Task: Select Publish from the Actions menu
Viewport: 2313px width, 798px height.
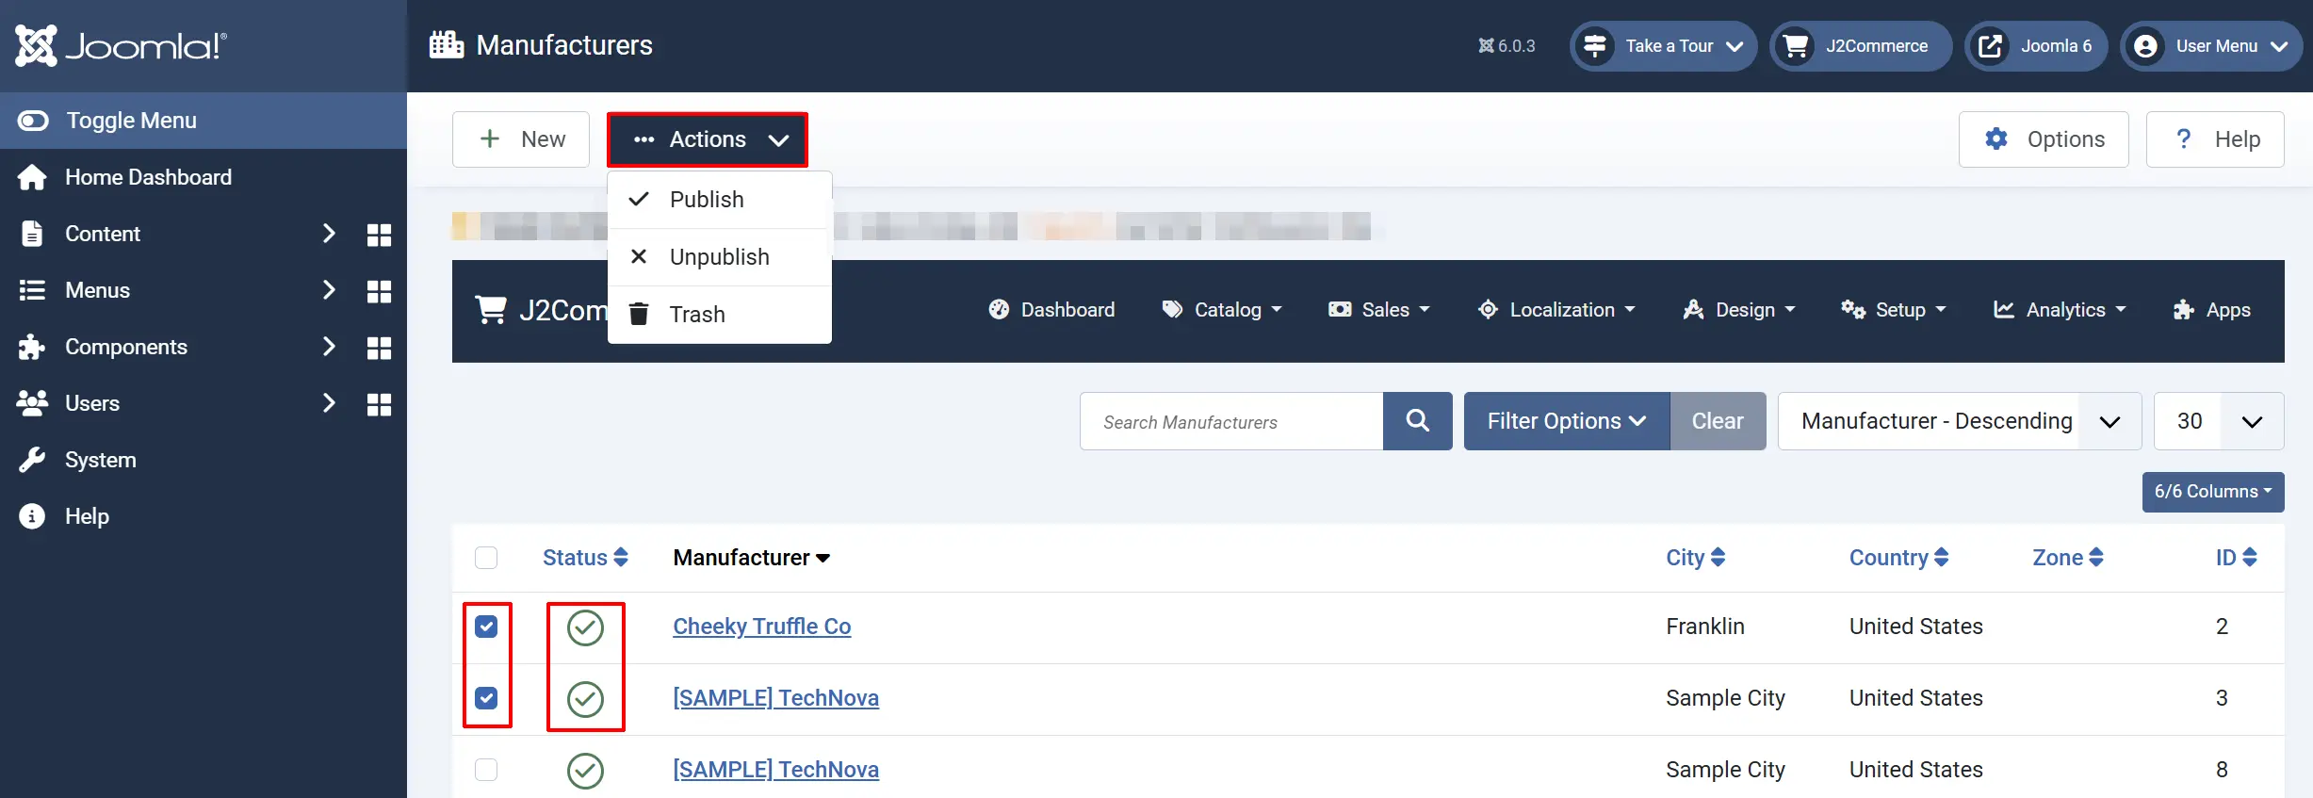Action: (720, 200)
